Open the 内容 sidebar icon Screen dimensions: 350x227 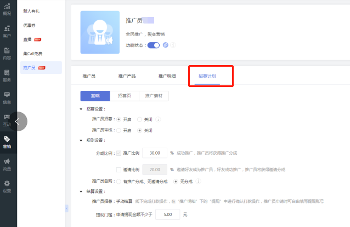7,53
